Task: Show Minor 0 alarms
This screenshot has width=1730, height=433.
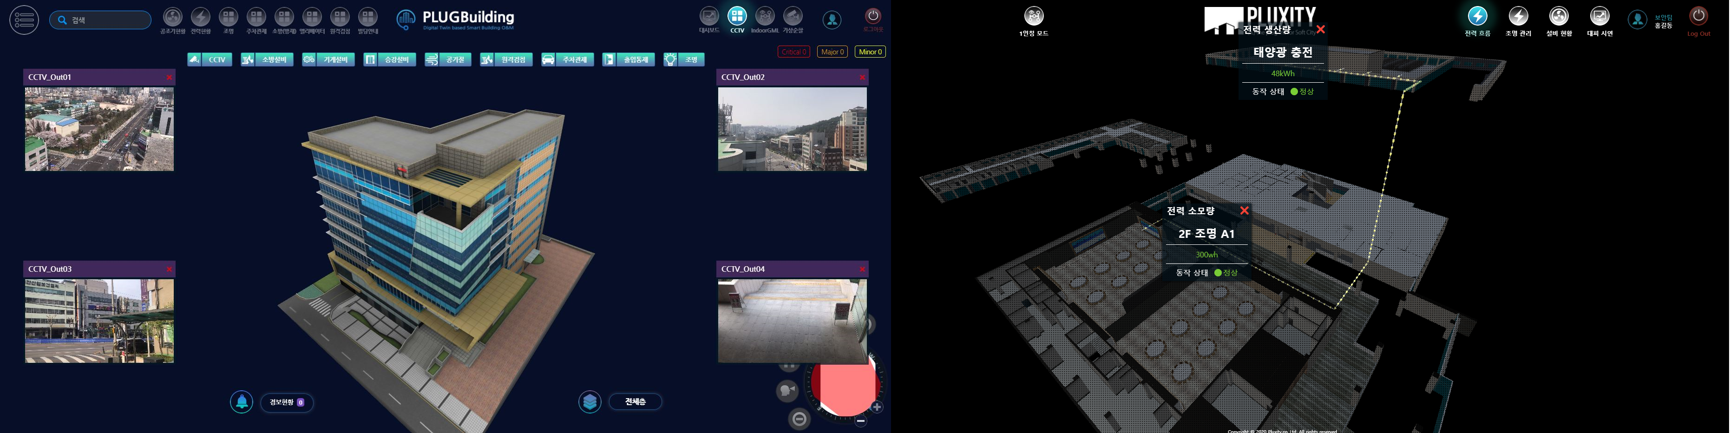Action: pos(870,52)
